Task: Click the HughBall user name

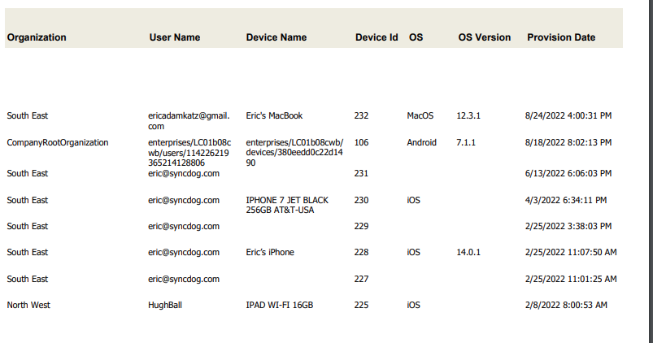Action: tap(167, 306)
